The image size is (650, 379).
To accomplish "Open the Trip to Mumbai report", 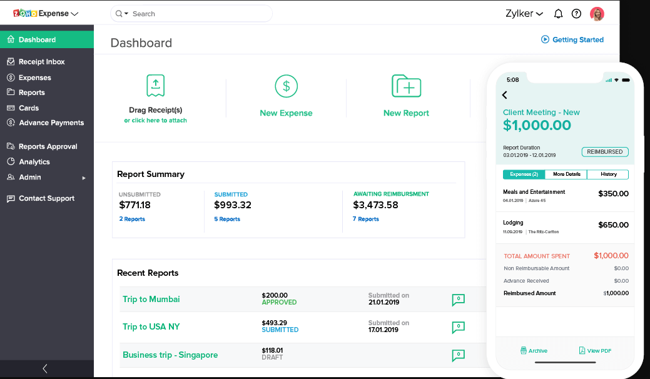I will [151, 299].
